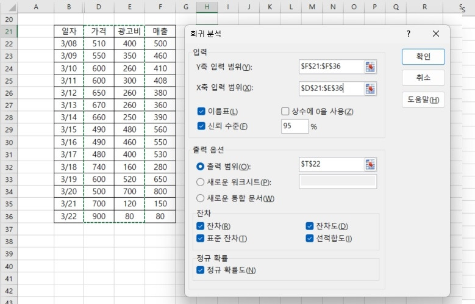Uncheck the 이름표 checkbox
This screenshot has width=475, height=304.
(x=201, y=111)
